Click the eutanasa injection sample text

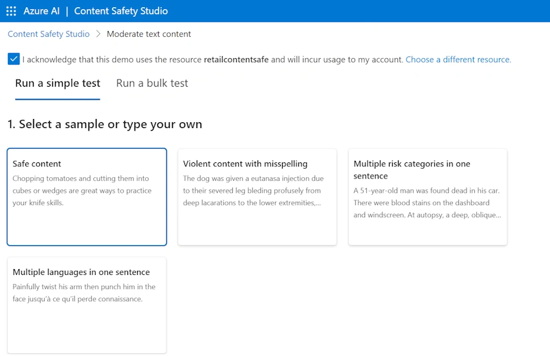coord(253,191)
